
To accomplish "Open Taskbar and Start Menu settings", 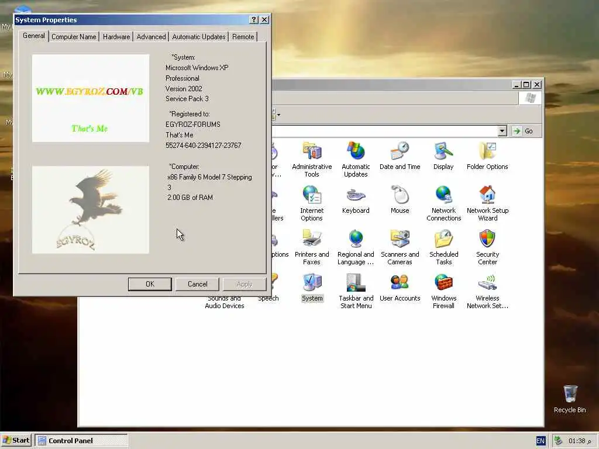I will pos(356,291).
